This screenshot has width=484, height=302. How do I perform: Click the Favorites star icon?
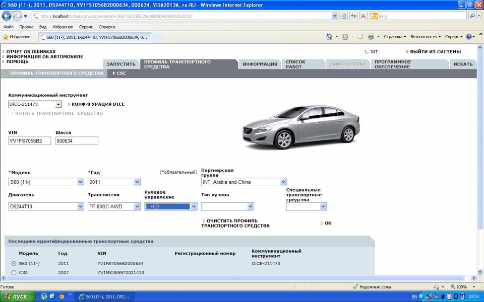click(x=6, y=37)
